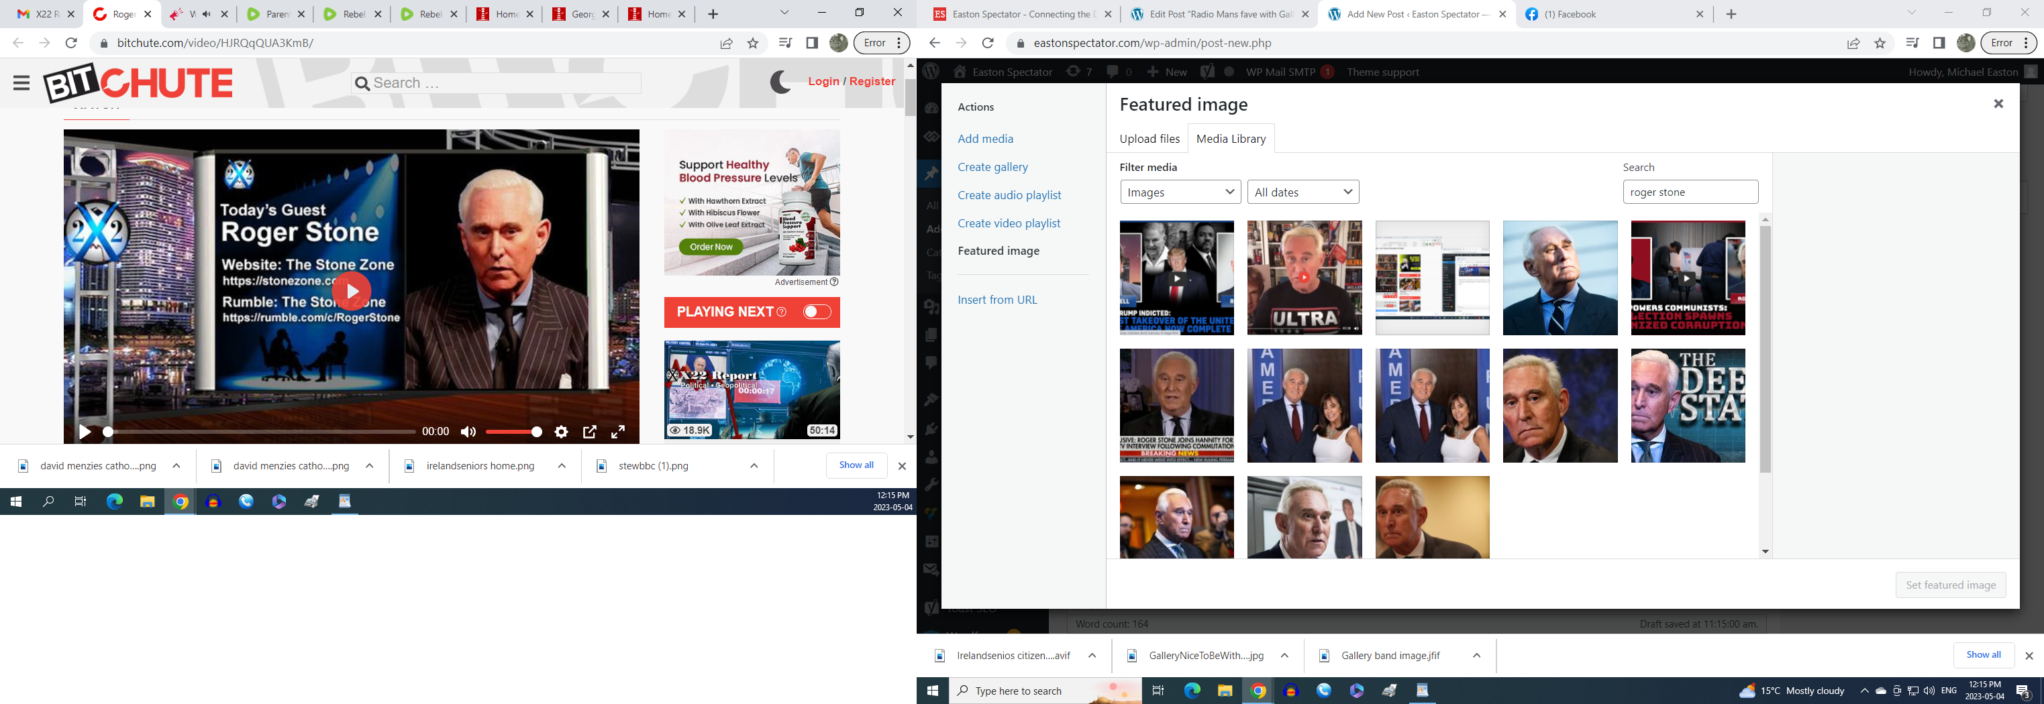The image size is (2044, 704).
Task: Expand the All dates filter dropdown
Action: click(1303, 192)
